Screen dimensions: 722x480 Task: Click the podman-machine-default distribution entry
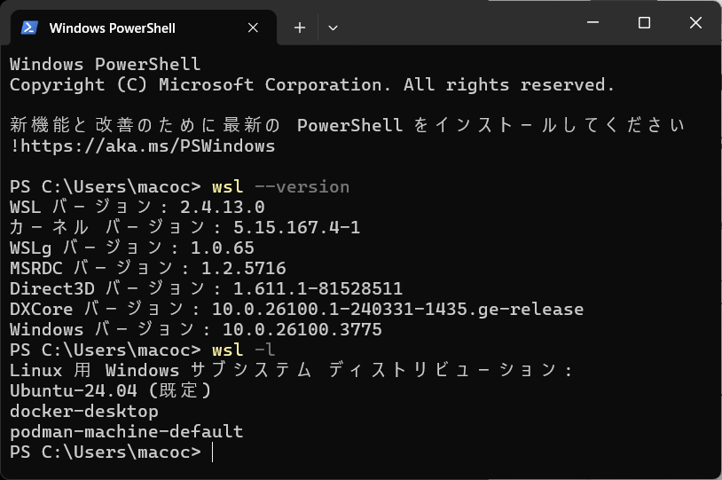(x=126, y=432)
